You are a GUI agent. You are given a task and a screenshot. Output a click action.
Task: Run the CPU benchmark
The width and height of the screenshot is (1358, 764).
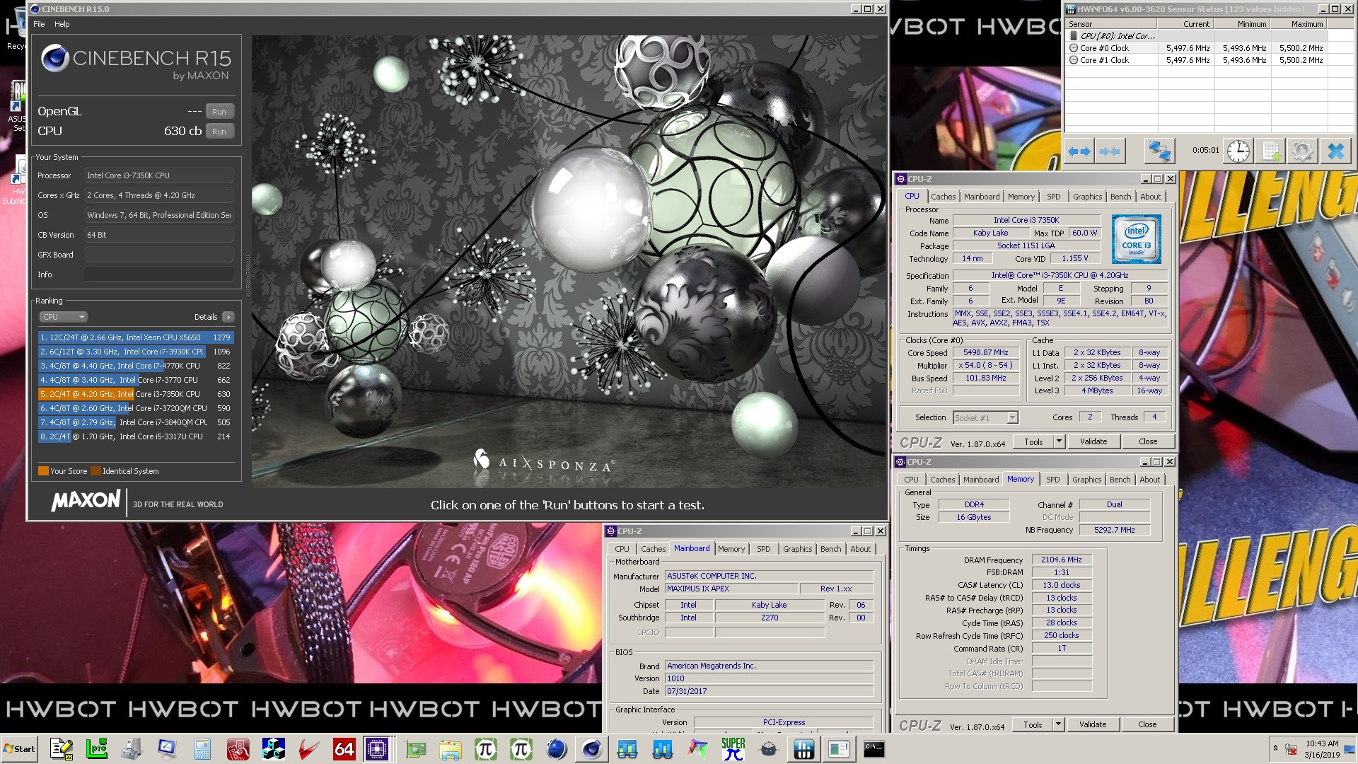(219, 132)
